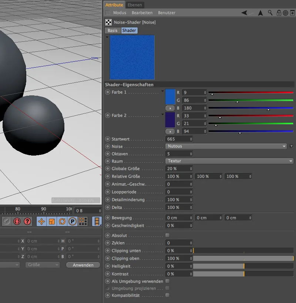Click the back arrow in Attribute manager
The width and height of the screenshot is (296, 303).
tap(244, 13)
